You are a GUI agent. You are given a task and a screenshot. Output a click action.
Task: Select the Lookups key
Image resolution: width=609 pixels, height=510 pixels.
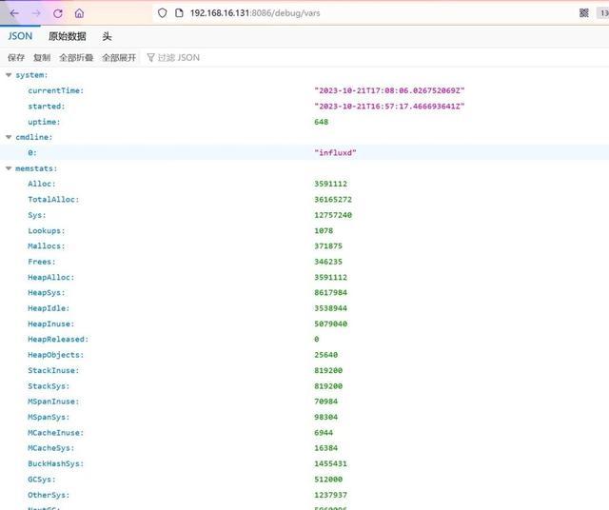[47, 230]
